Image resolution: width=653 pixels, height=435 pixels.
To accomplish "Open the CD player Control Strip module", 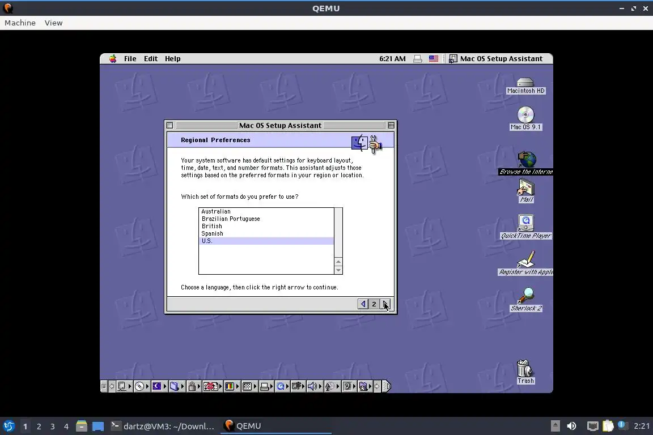I will [142, 386].
